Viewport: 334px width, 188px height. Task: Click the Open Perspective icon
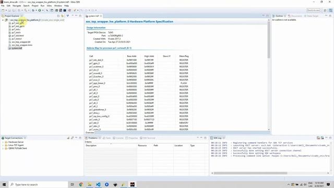pyautogui.click(x=325, y=10)
